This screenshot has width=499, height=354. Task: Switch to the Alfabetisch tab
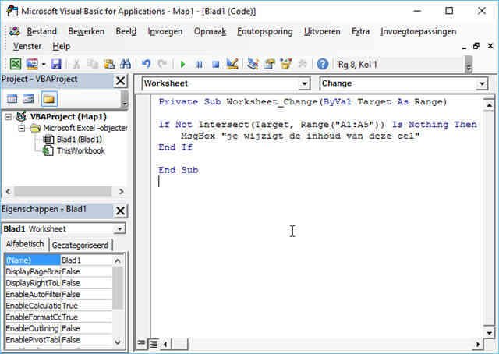tap(25, 244)
